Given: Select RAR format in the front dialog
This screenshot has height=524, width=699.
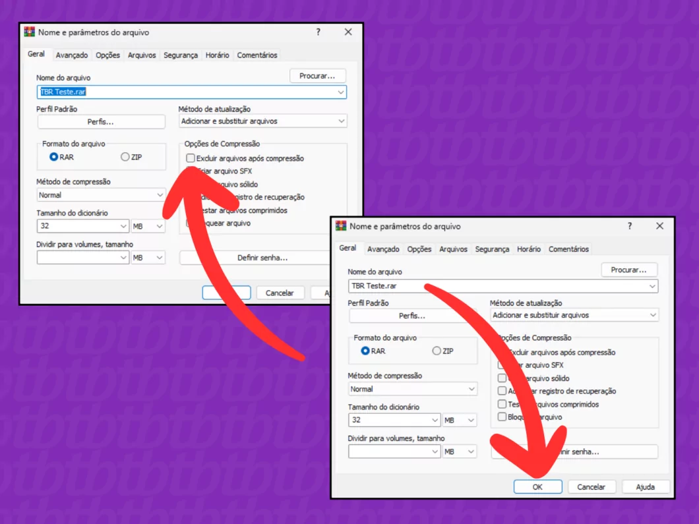Looking at the screenshot, I should pos(365,351).
